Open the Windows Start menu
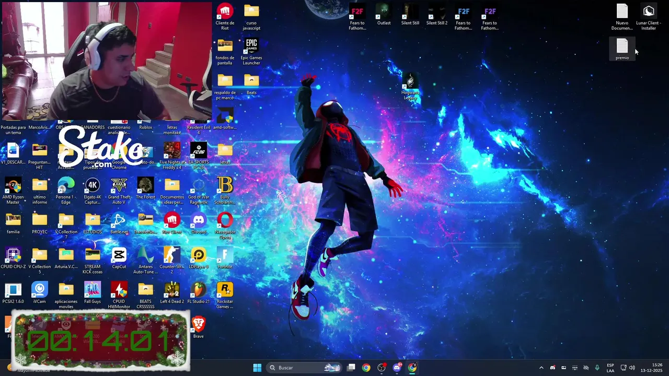This screenshot has width=669, height=376. point(257,368)
